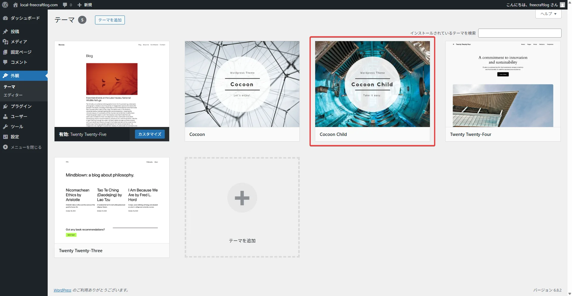The image size is (572, 296).
Task: Open the ヘルプ dropdown tab
Action: coord(548,14)
